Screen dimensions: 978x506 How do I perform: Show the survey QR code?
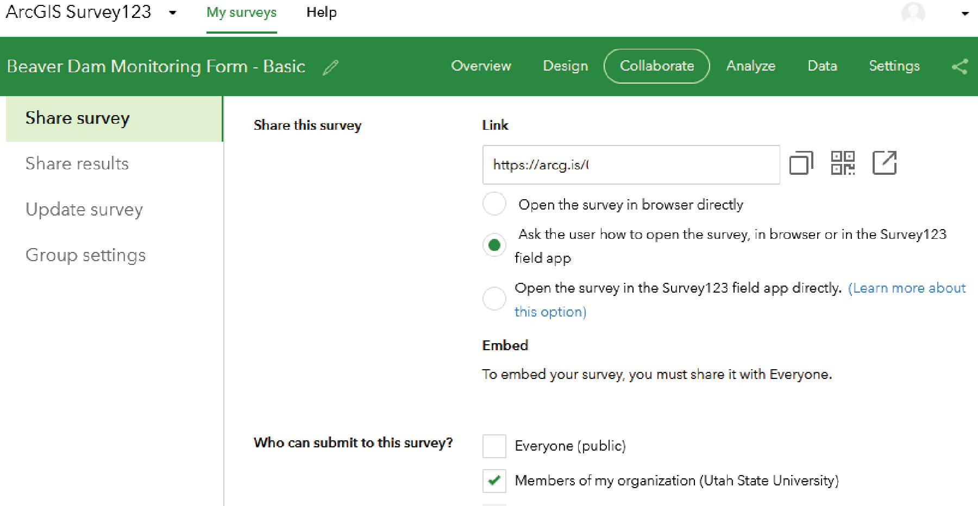(x=843, y=163)
